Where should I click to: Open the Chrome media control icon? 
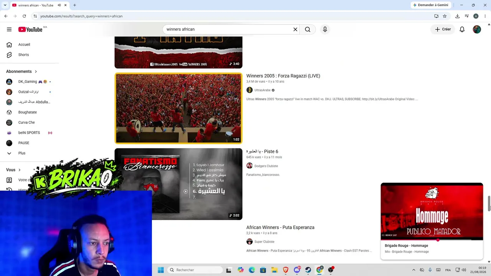click(466, 16)
